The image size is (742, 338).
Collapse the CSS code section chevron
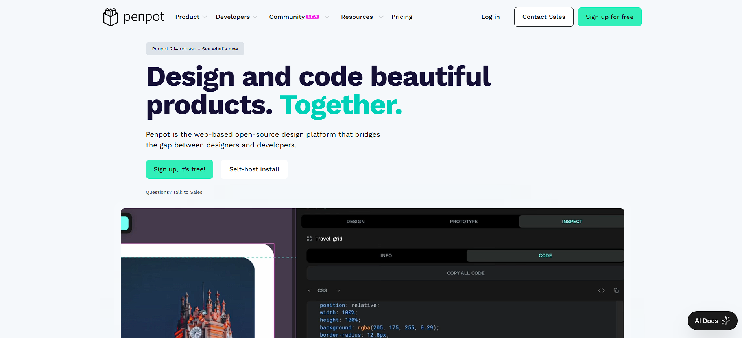[309, 291]
